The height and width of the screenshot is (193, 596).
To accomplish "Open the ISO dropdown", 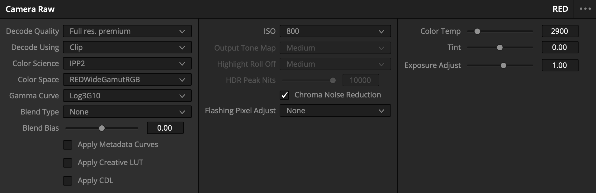I will click(x=335, y=31).
